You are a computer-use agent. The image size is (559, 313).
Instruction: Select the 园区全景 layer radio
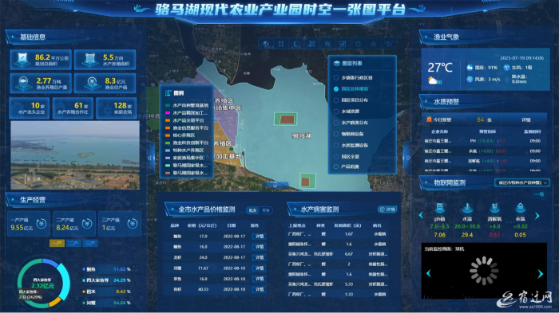click(336, 156)
